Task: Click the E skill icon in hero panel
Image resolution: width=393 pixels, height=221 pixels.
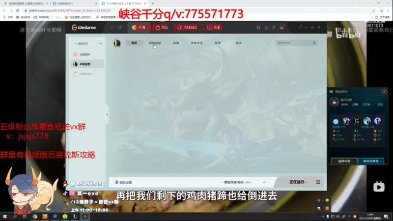Action: click(367, 121)
